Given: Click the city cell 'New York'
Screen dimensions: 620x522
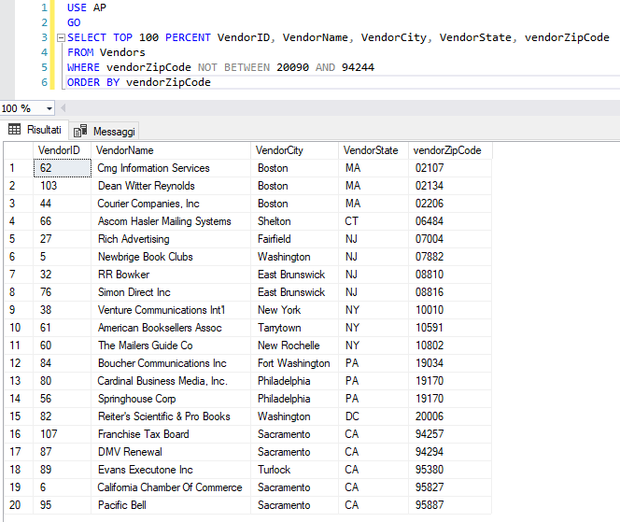Looking at the screenshot, I should pyautogui.click(x=294, y=310).
